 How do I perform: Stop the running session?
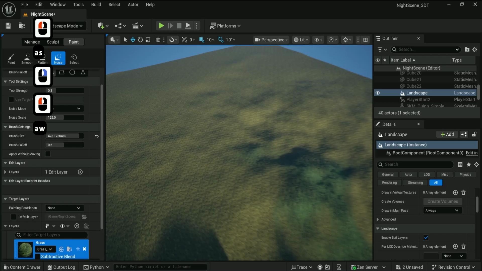tap(179, 26)
